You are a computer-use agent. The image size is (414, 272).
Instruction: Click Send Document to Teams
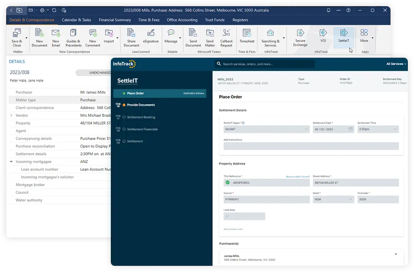tap(193, 38)
